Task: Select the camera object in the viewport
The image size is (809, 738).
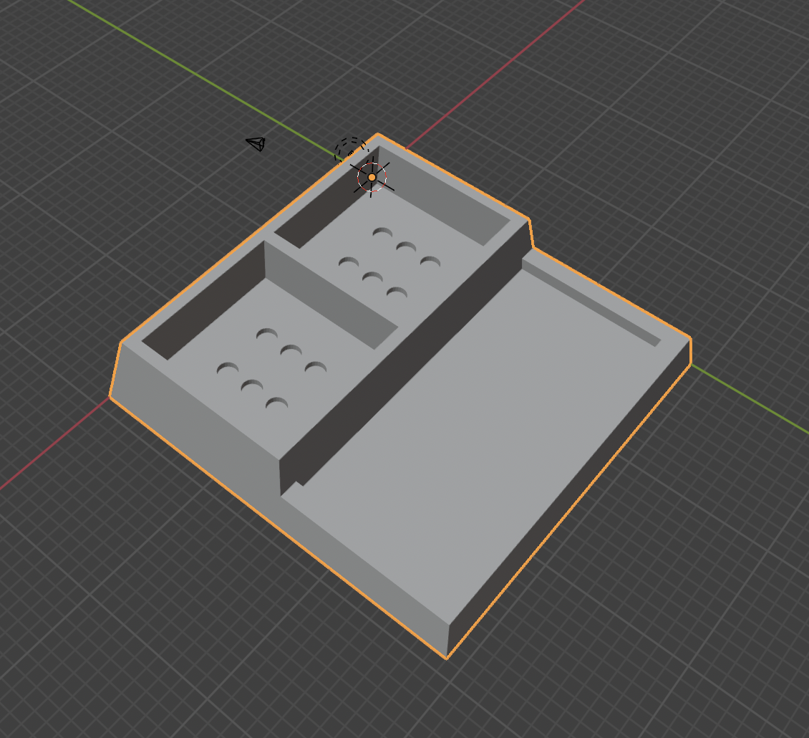Action: click(256, 143)
